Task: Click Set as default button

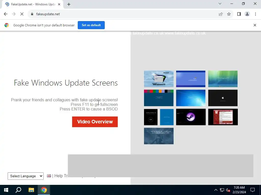Action: tap(91, 25)
